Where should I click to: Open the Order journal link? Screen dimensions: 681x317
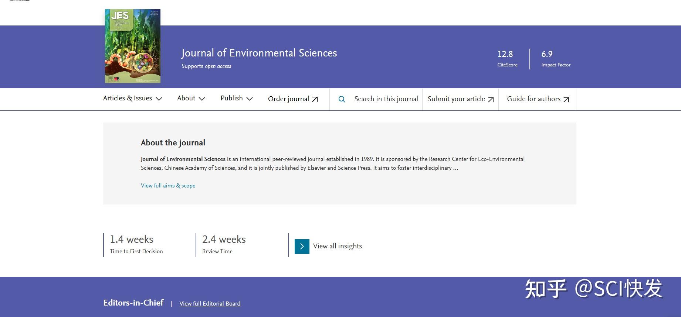point(288,99)
